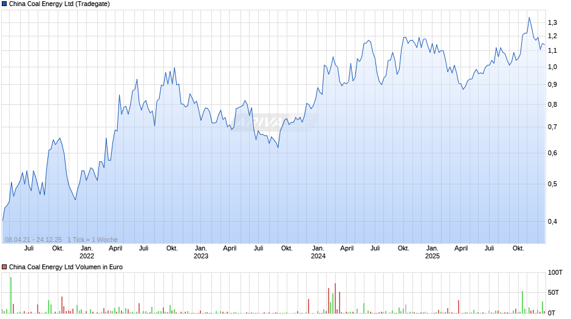Click the 0,7 price axis label

click(x=552, y=127)
